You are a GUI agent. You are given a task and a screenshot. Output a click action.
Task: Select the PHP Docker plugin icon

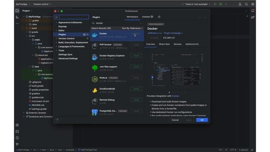pyautogui.click(x=94, y=46)
